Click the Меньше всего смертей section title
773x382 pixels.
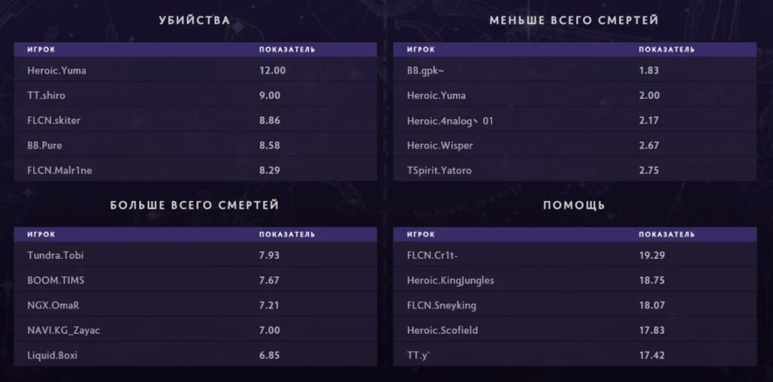[x=574, y=20]
